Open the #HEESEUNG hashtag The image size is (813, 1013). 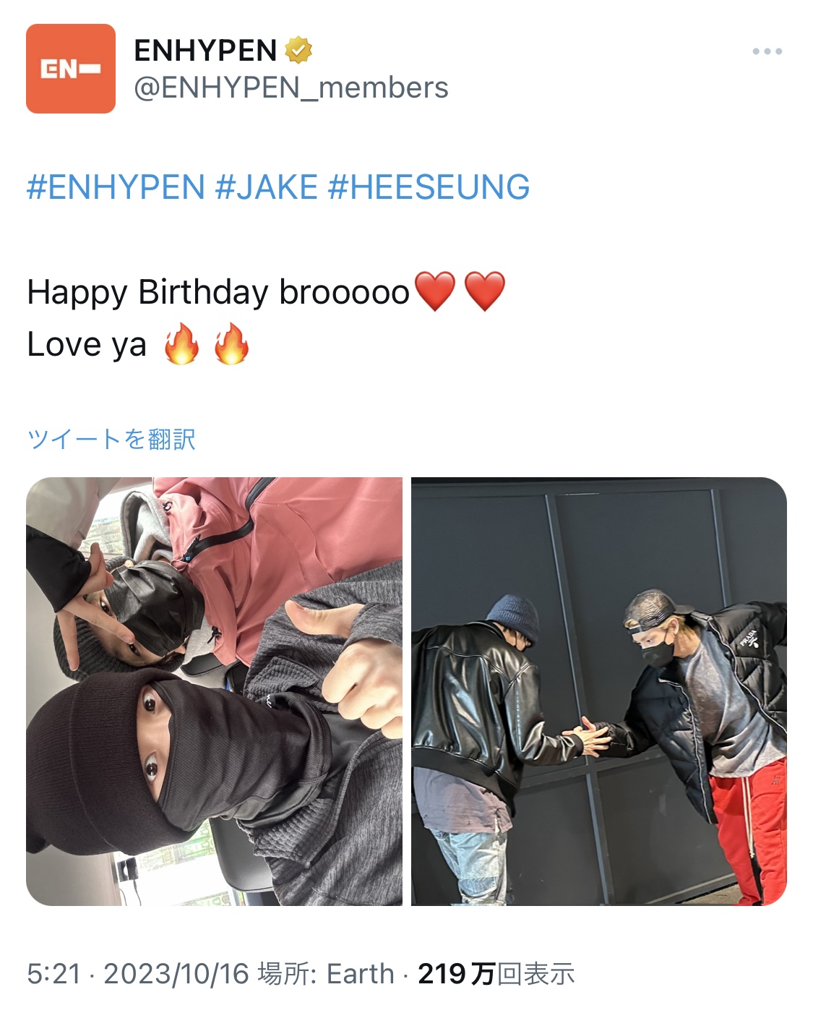point(429,187)
